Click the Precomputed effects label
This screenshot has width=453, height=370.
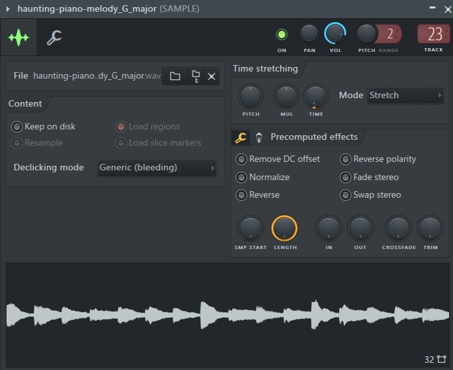[x=314, y=137]
